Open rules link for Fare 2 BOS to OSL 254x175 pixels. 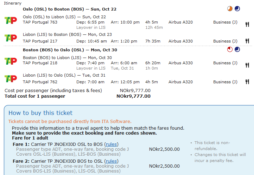[111, 161]
